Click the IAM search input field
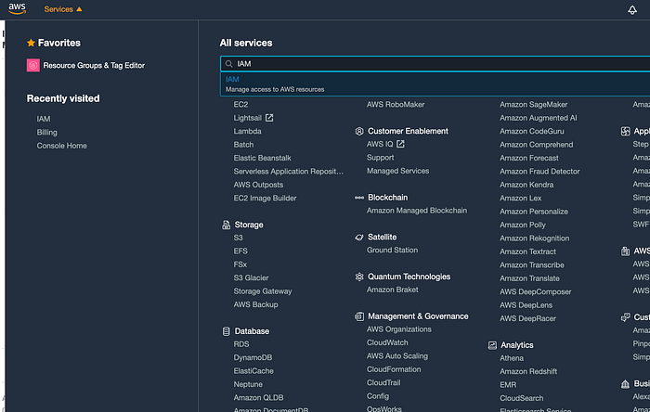The height and width of the screenshot is (412, 650). [435, 64]
